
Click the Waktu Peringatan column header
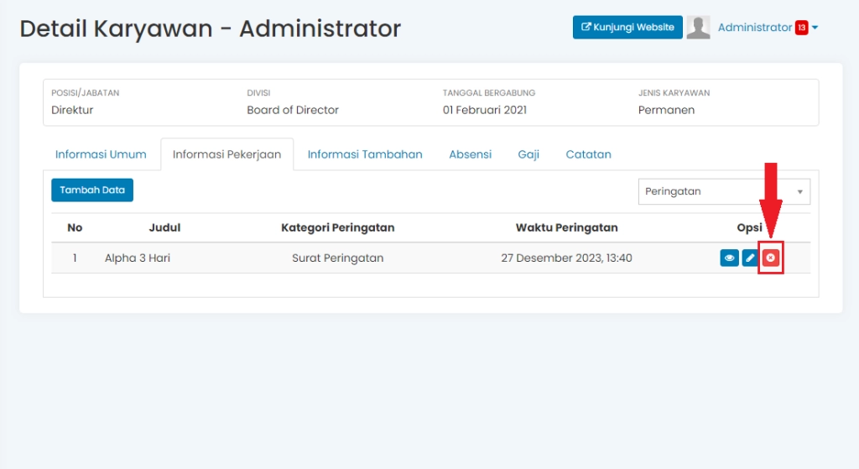pyautogui.click(x=566, y=227)
